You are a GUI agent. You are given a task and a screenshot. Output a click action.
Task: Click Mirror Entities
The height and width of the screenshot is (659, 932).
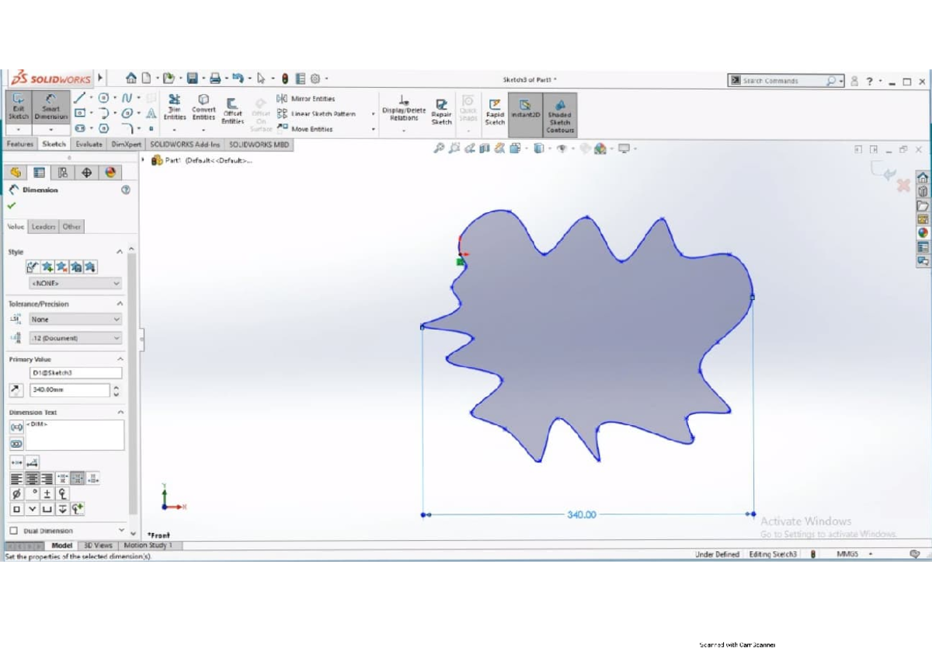(306, 99)
